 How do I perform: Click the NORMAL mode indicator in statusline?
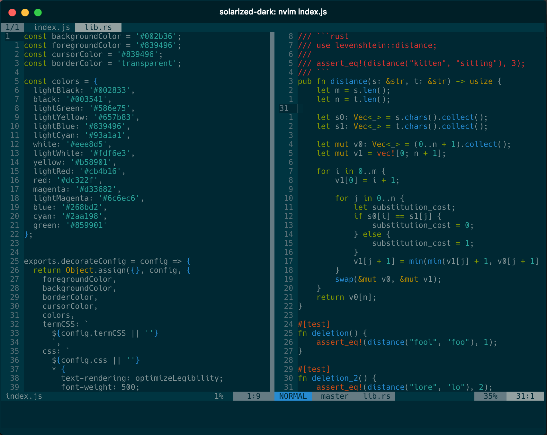click(x=292, y=396)
